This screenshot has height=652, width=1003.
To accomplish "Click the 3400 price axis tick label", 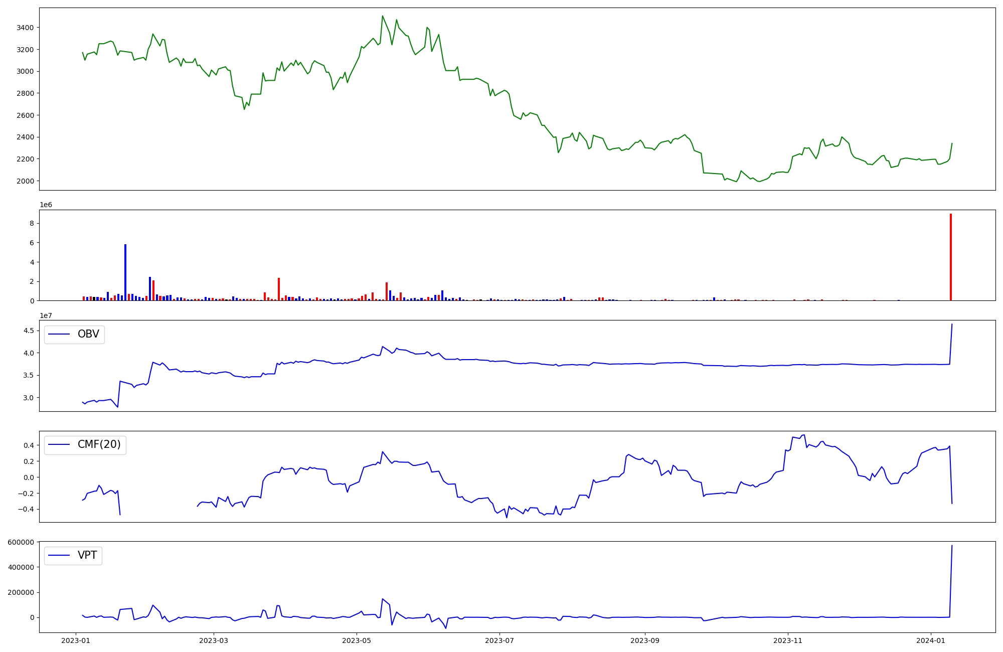I will pyautogui.click(x=25, y=28).
